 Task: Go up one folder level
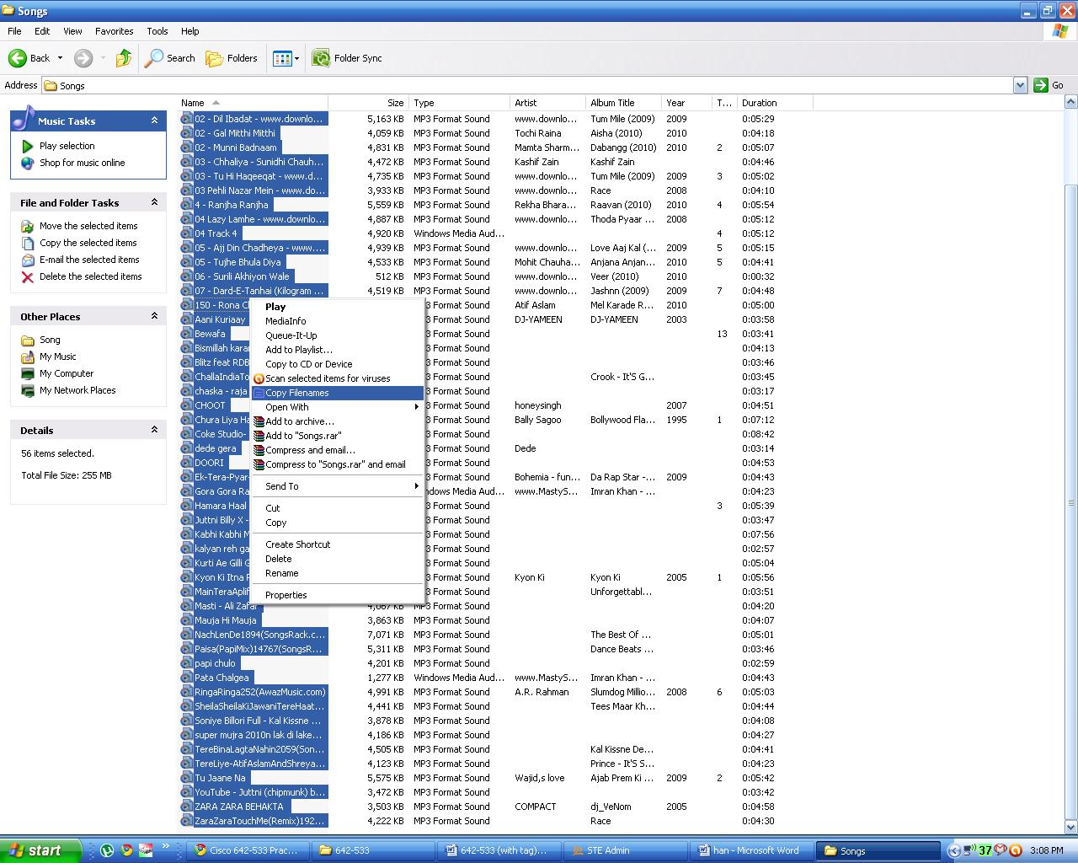pyautogui.click(x=124, y=58)
